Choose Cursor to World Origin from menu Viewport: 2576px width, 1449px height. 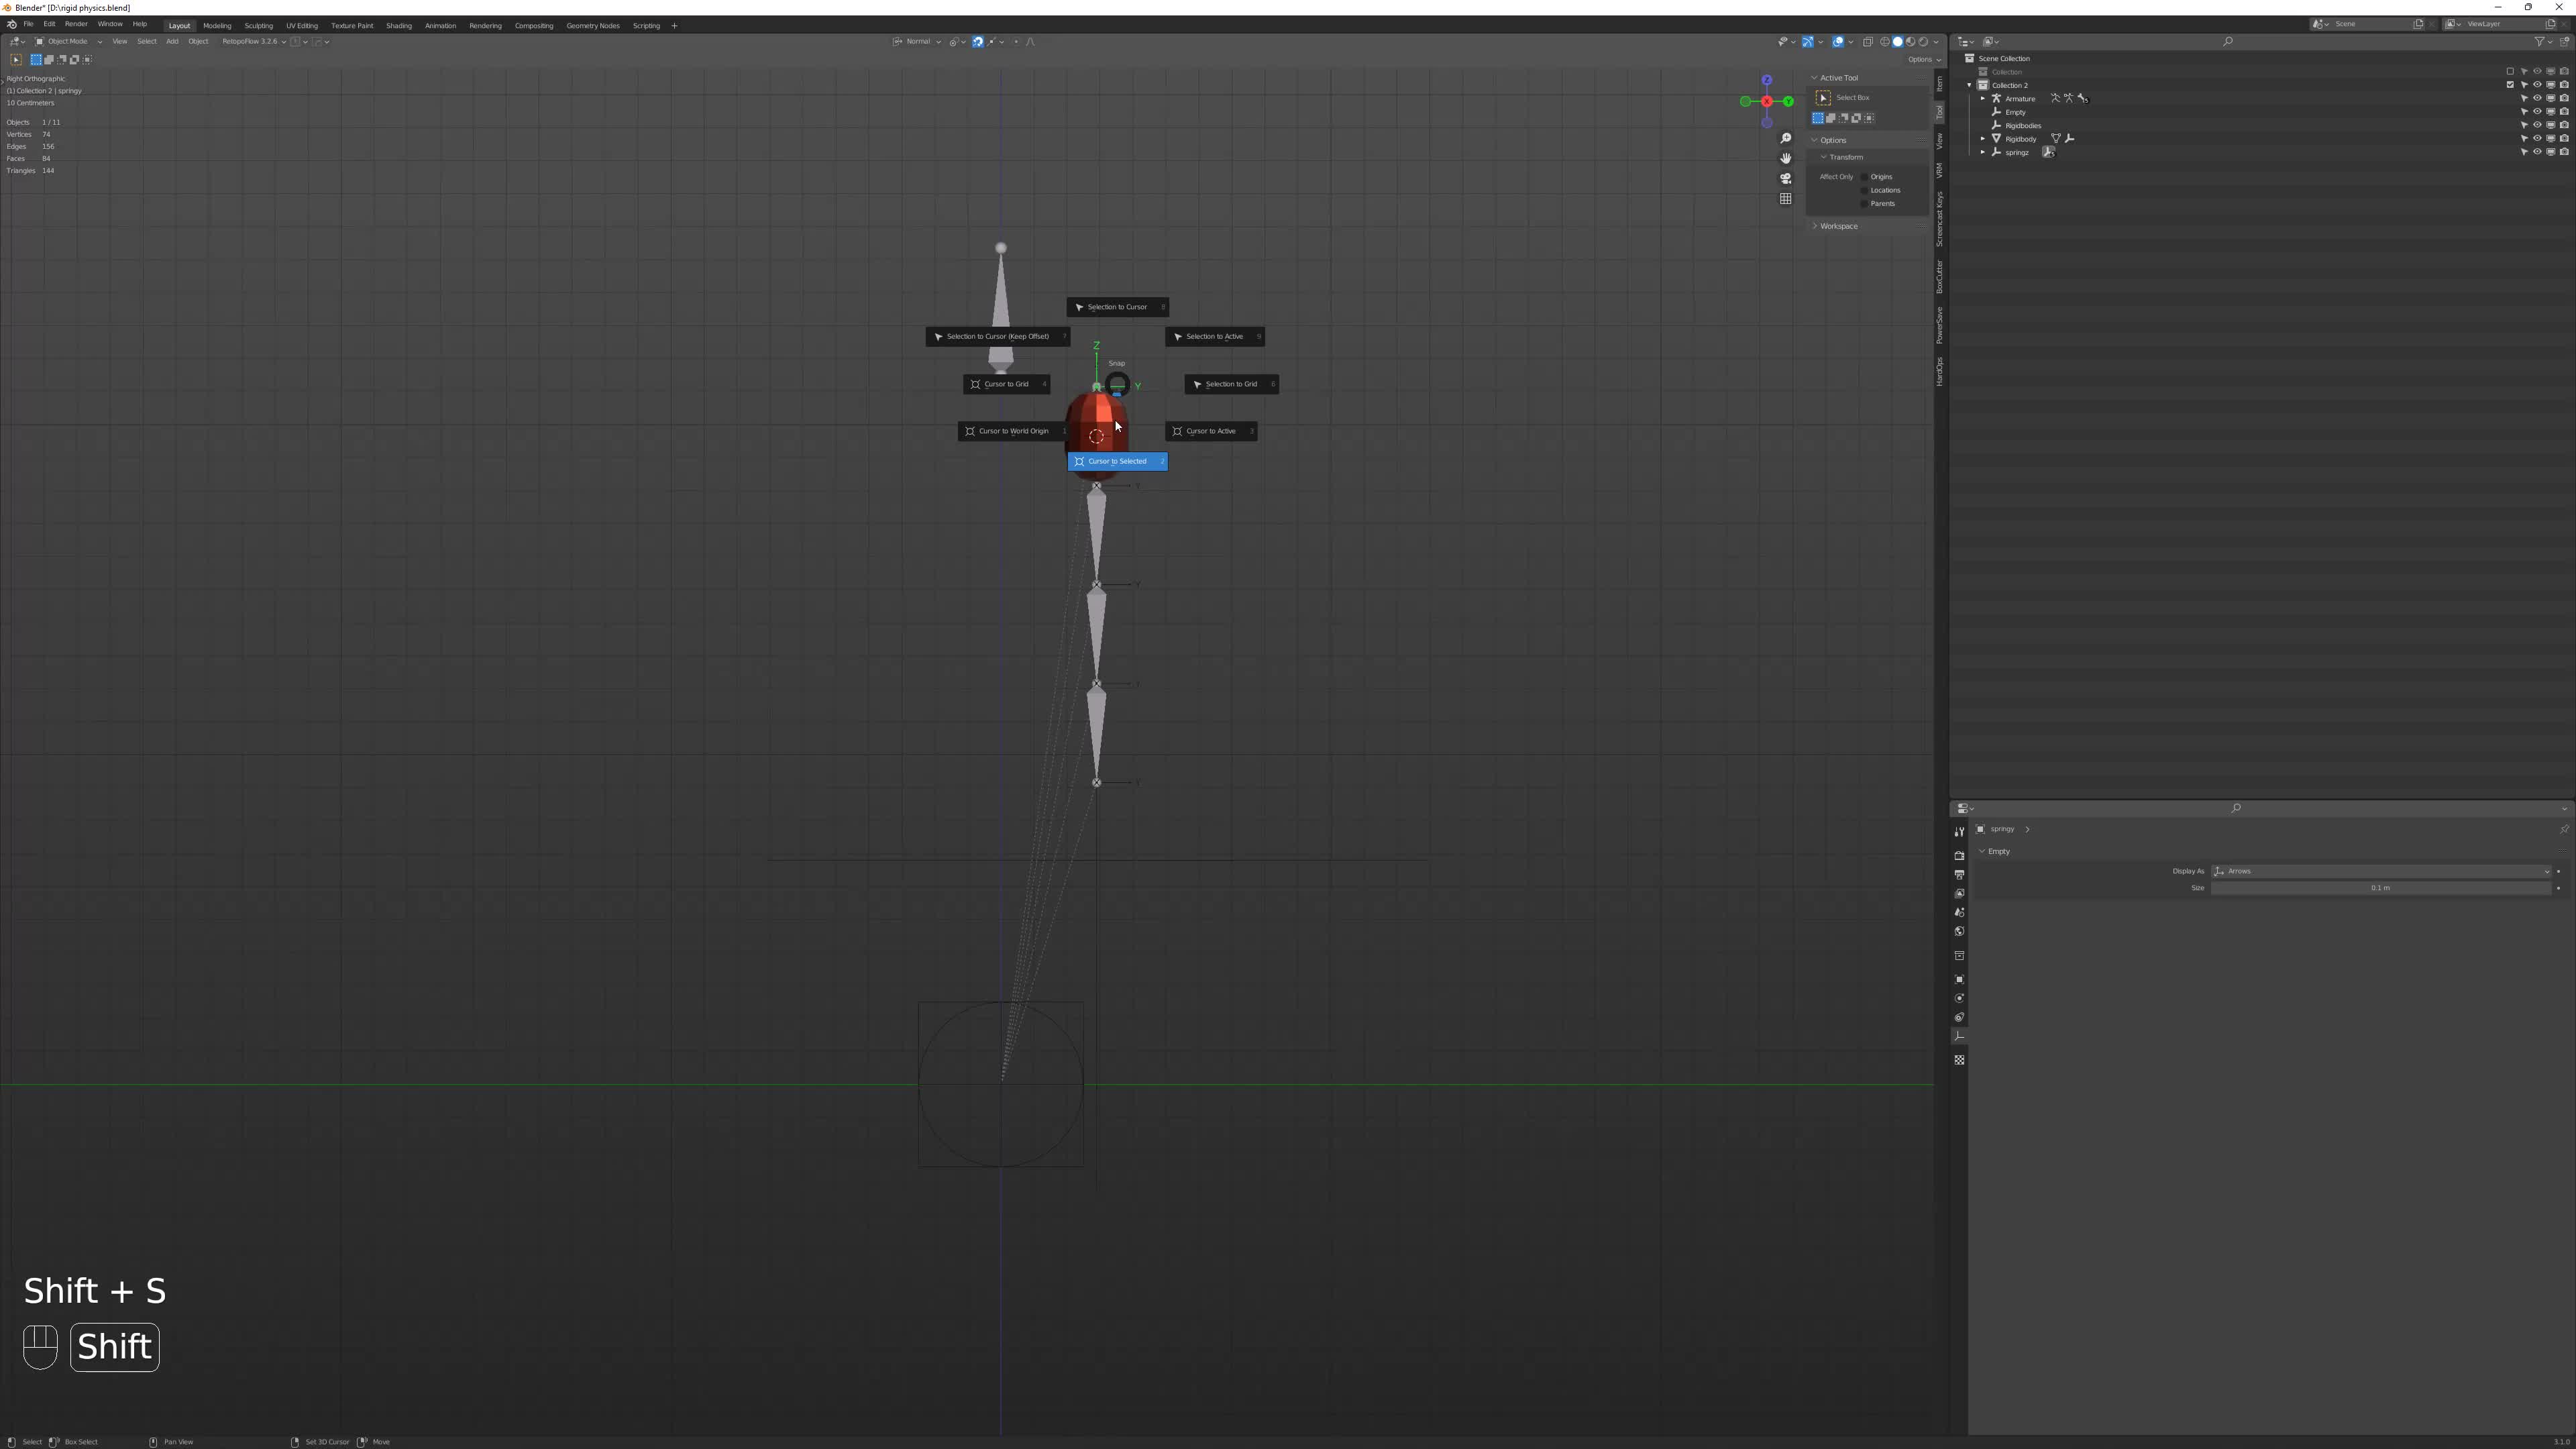coord(1013,431)
